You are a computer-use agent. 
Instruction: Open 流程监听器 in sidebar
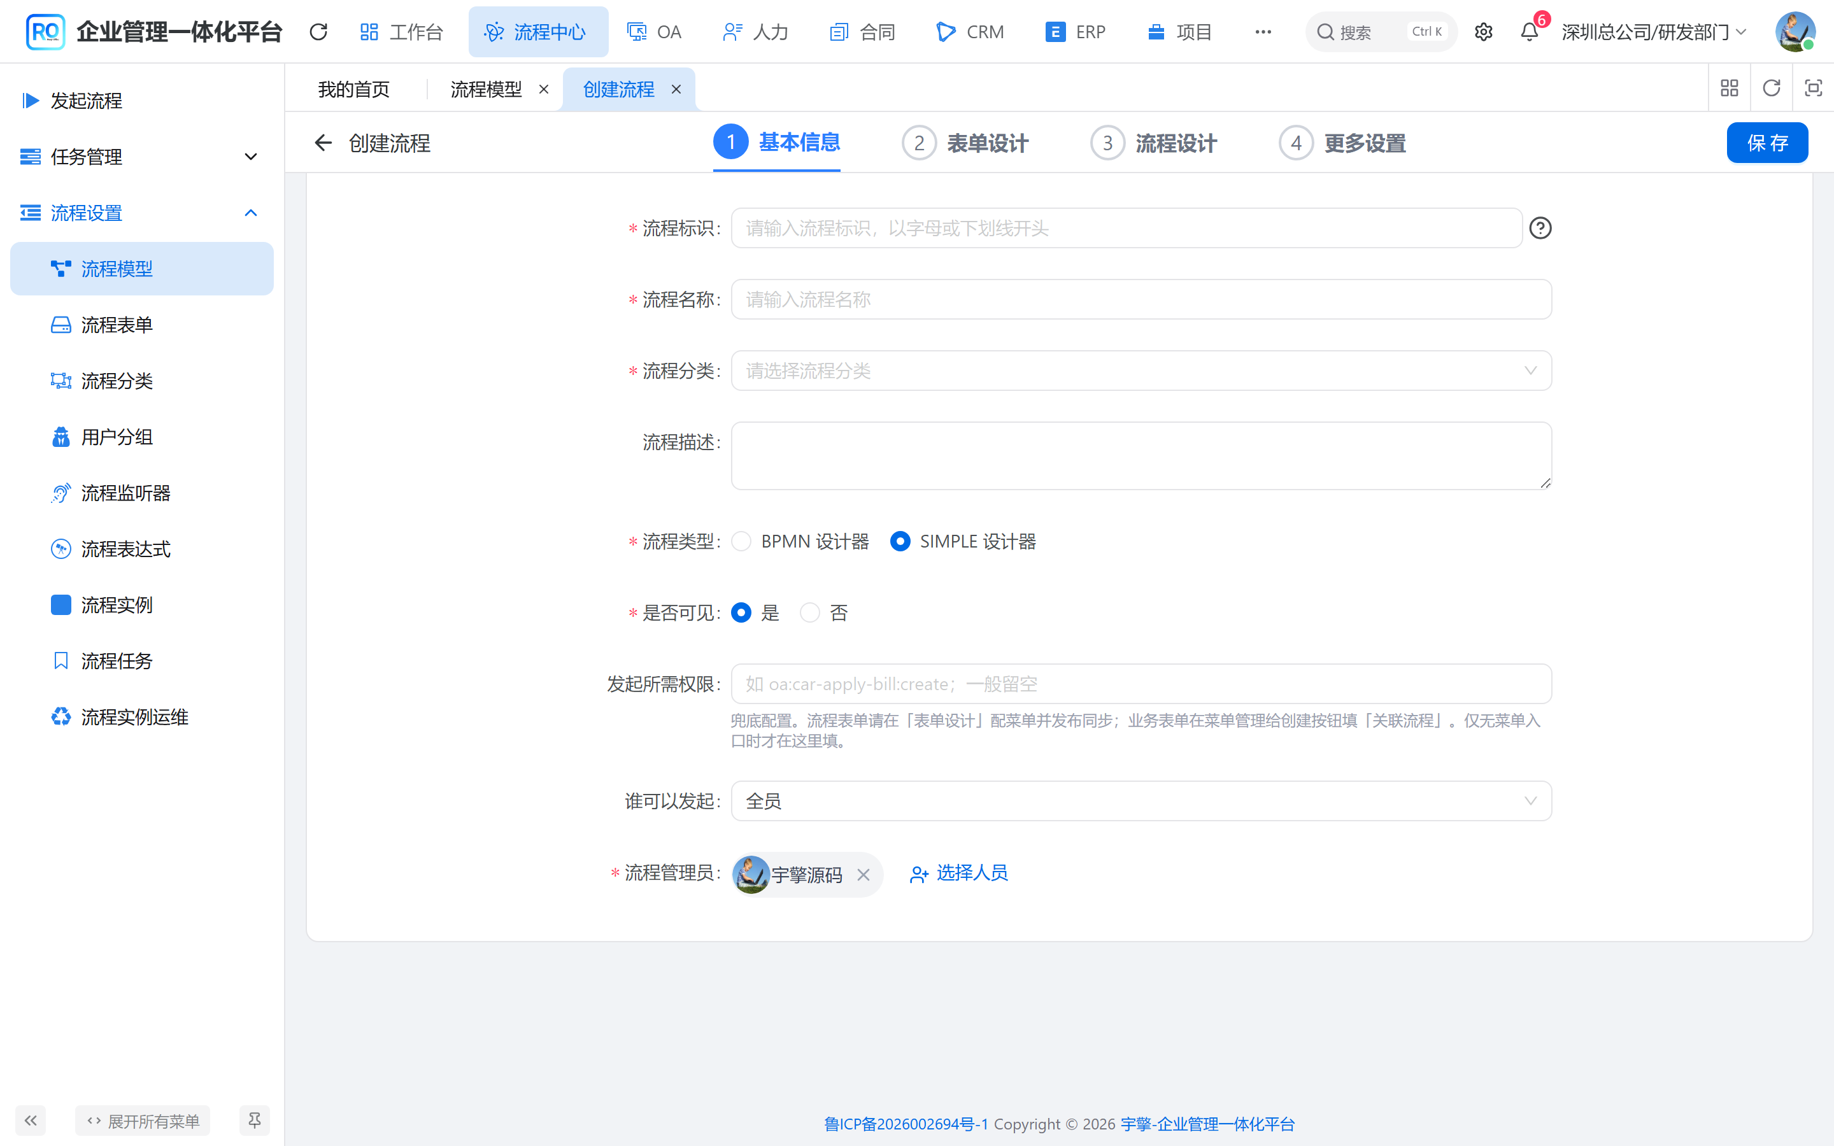(142, 493)
